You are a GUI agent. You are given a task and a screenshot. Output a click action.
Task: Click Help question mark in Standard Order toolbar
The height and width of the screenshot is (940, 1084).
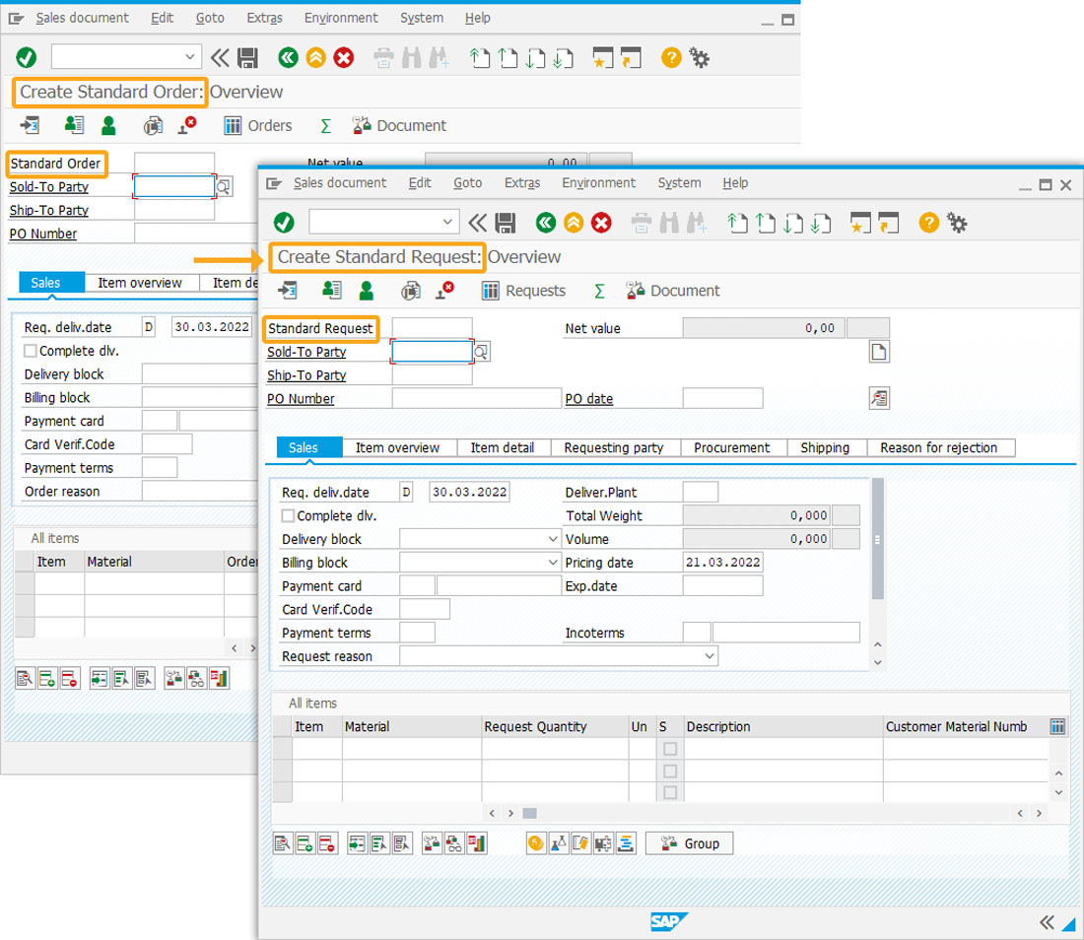coord(670,57)
